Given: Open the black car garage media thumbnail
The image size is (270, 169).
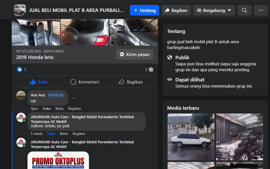Looking at the screenshot, I should tap(240, 137).
